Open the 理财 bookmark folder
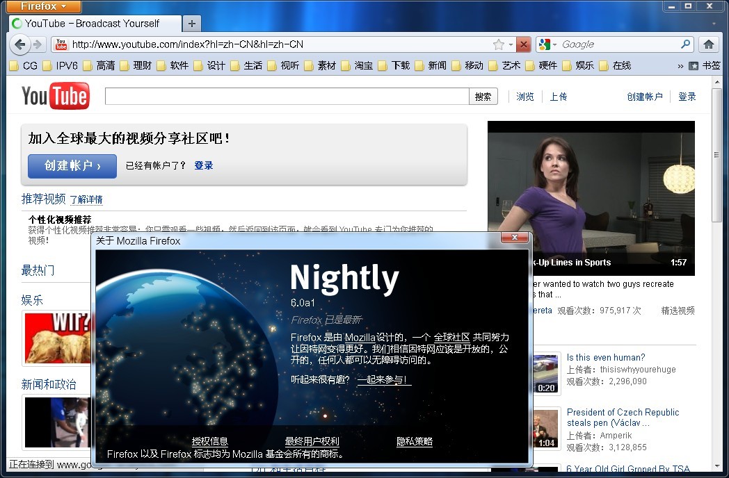This screenshot has width=729, height=478. click(136, 65)
